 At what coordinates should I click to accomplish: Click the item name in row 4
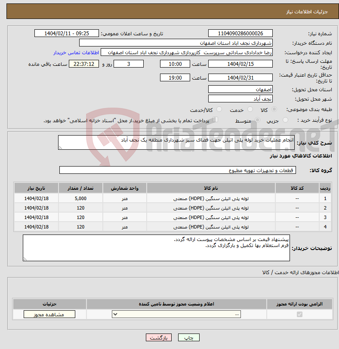click(x=211, y=227)
